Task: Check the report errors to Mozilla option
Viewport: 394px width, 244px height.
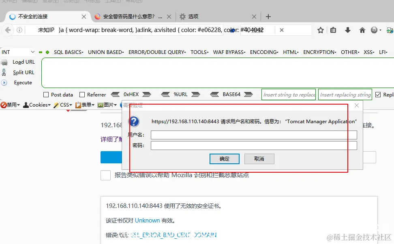Action: 105,176
